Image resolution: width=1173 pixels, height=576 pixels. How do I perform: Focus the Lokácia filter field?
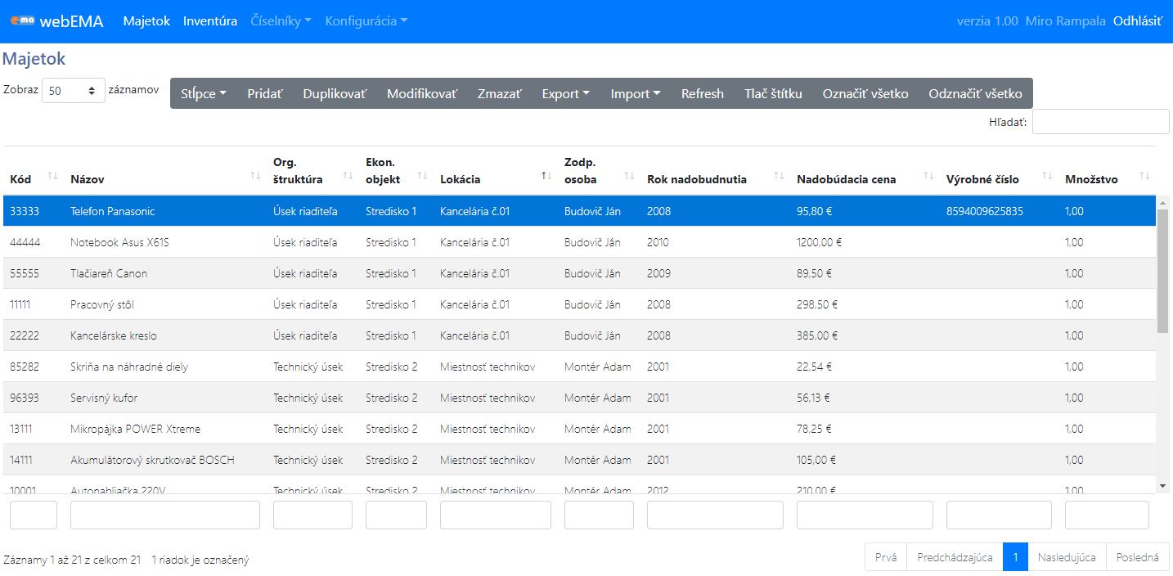[x=496, y=515]
